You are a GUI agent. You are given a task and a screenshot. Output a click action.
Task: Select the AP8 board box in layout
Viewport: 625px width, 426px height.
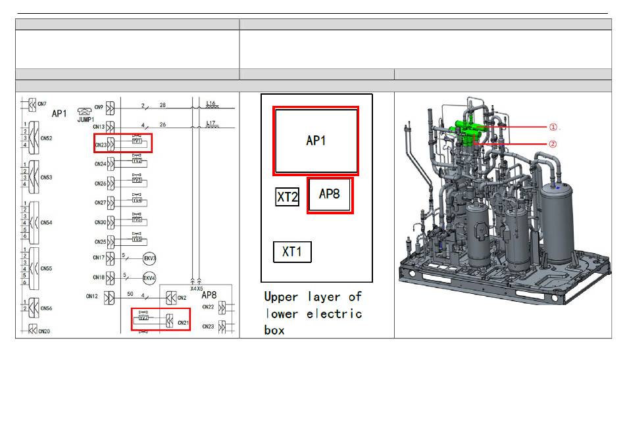coord(330,195)
